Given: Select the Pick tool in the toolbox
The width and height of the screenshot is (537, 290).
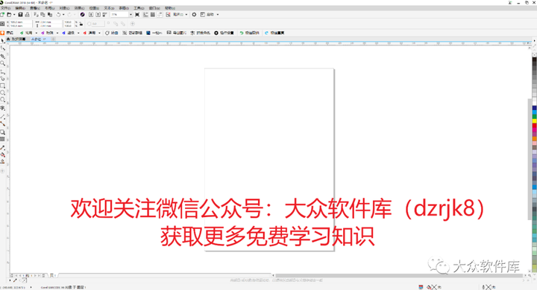Looking at the screenshot, I should click(x=3, y=41).
